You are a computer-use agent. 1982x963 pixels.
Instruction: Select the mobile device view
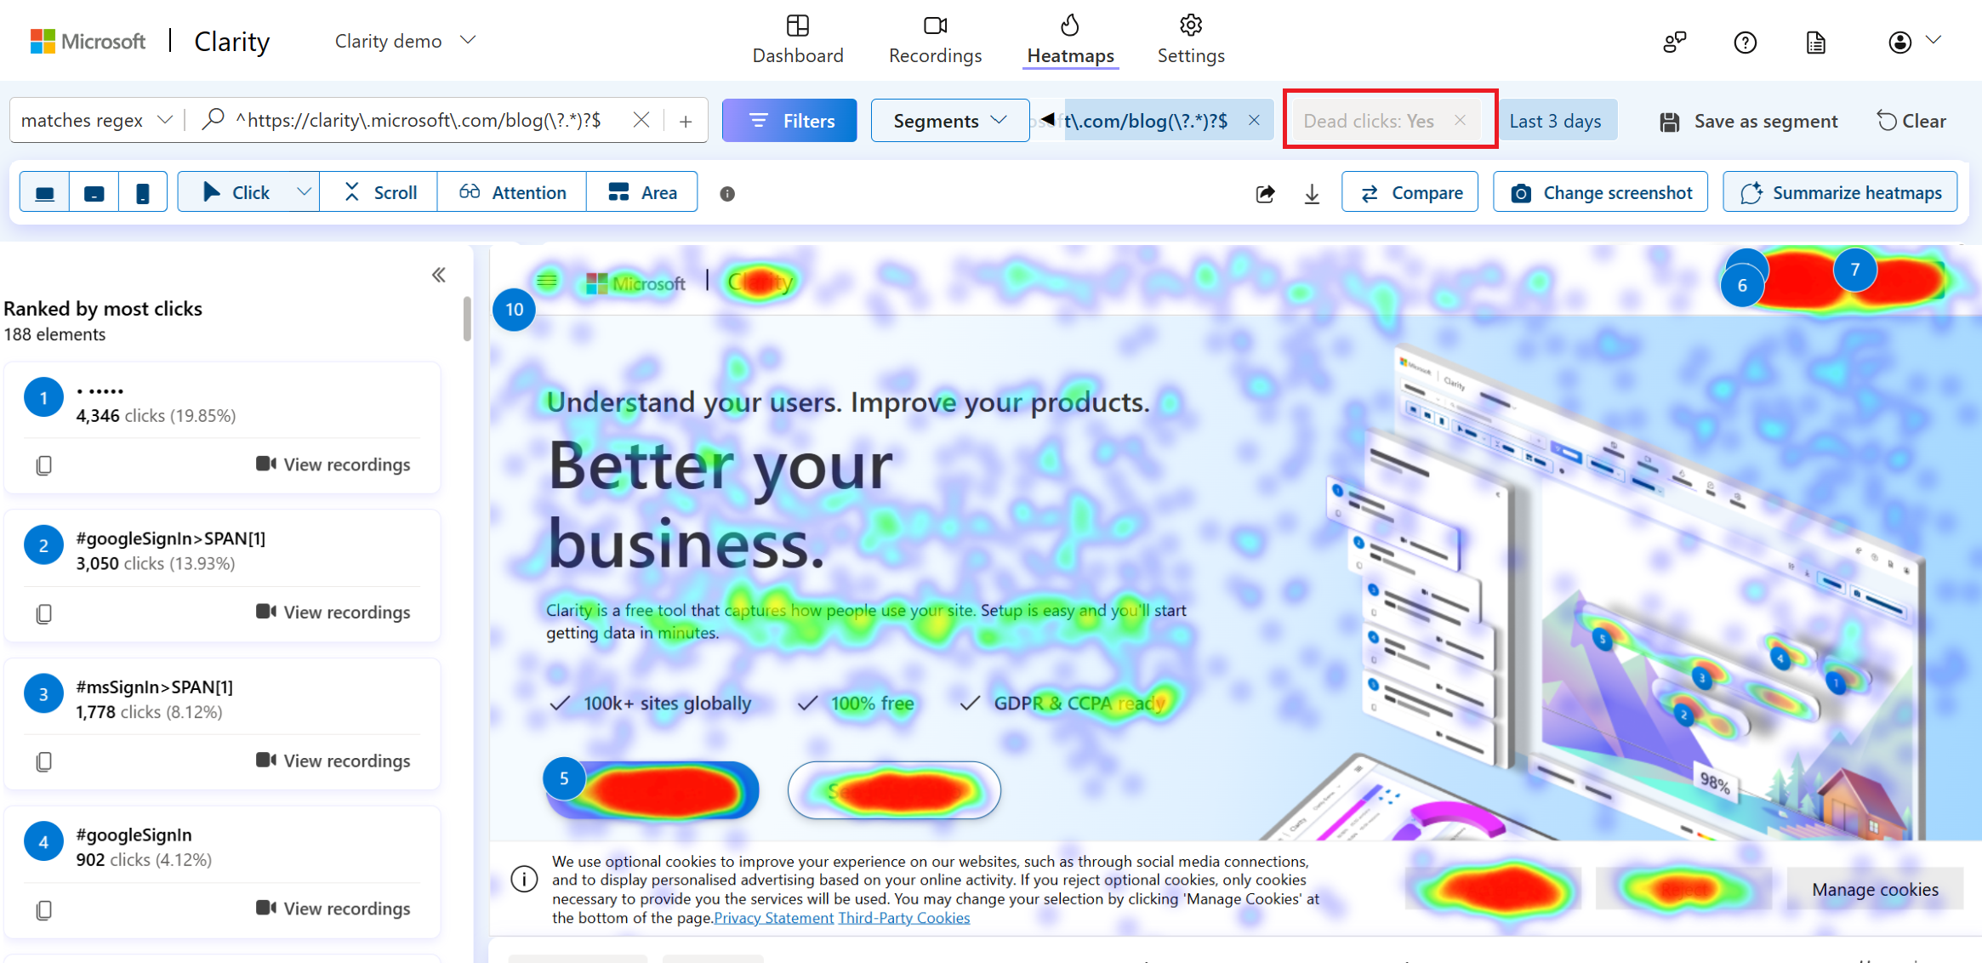coord(142,191)
